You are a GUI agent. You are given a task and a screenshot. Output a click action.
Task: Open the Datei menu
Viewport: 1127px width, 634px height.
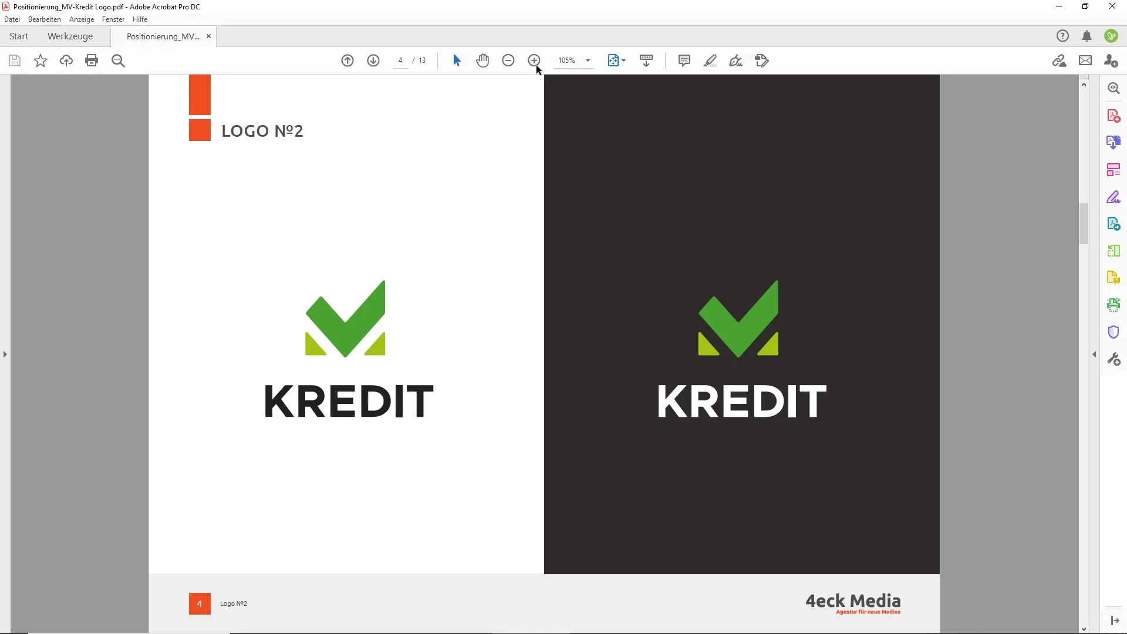pyautogui.click(x=12, y=19)
